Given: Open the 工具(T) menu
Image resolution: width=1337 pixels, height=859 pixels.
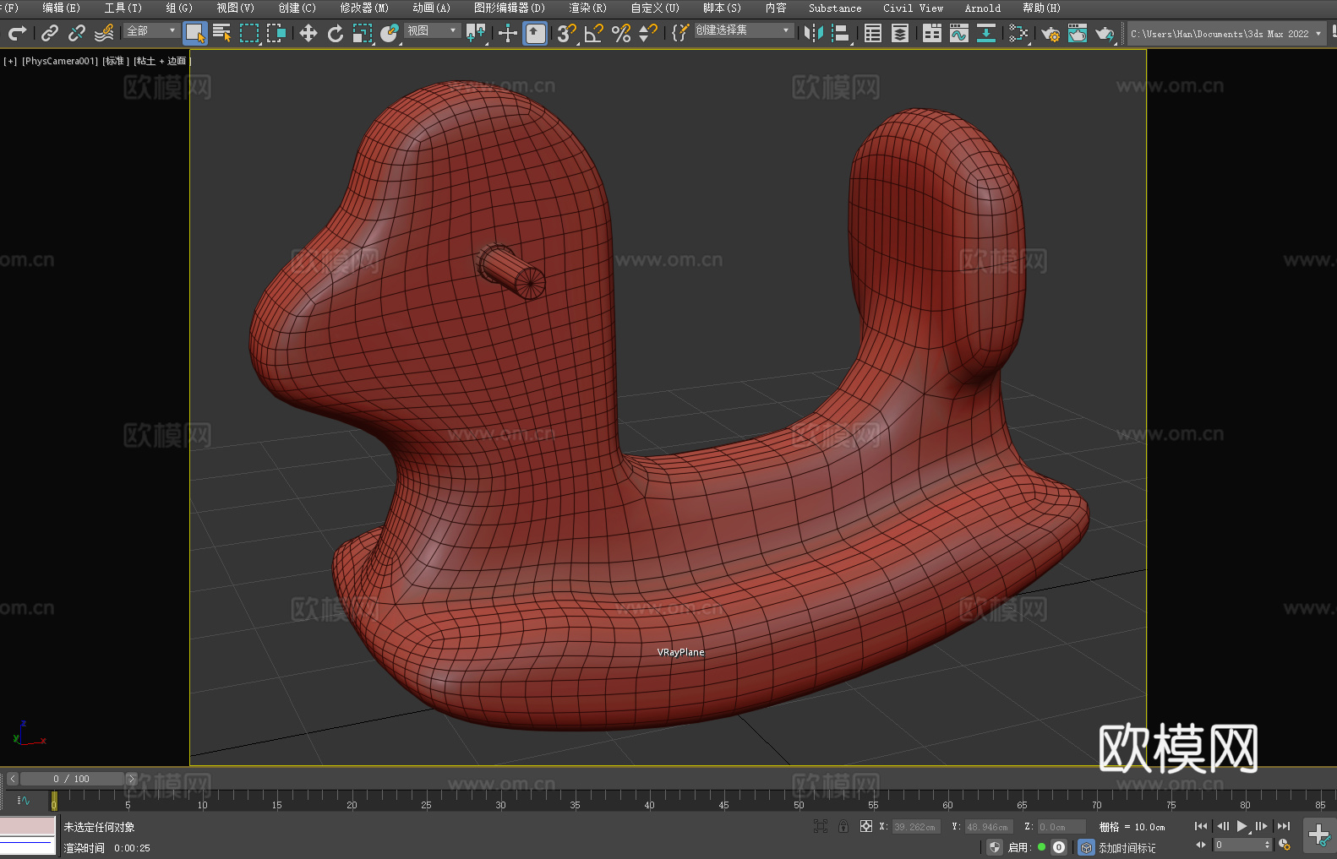Looking at the screenshot, I should (123, 8).
